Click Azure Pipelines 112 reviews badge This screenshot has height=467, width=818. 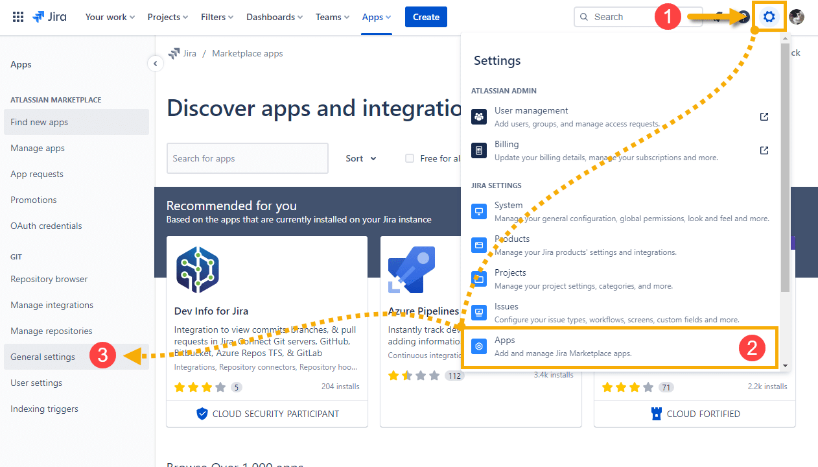(x=454, y=376)
